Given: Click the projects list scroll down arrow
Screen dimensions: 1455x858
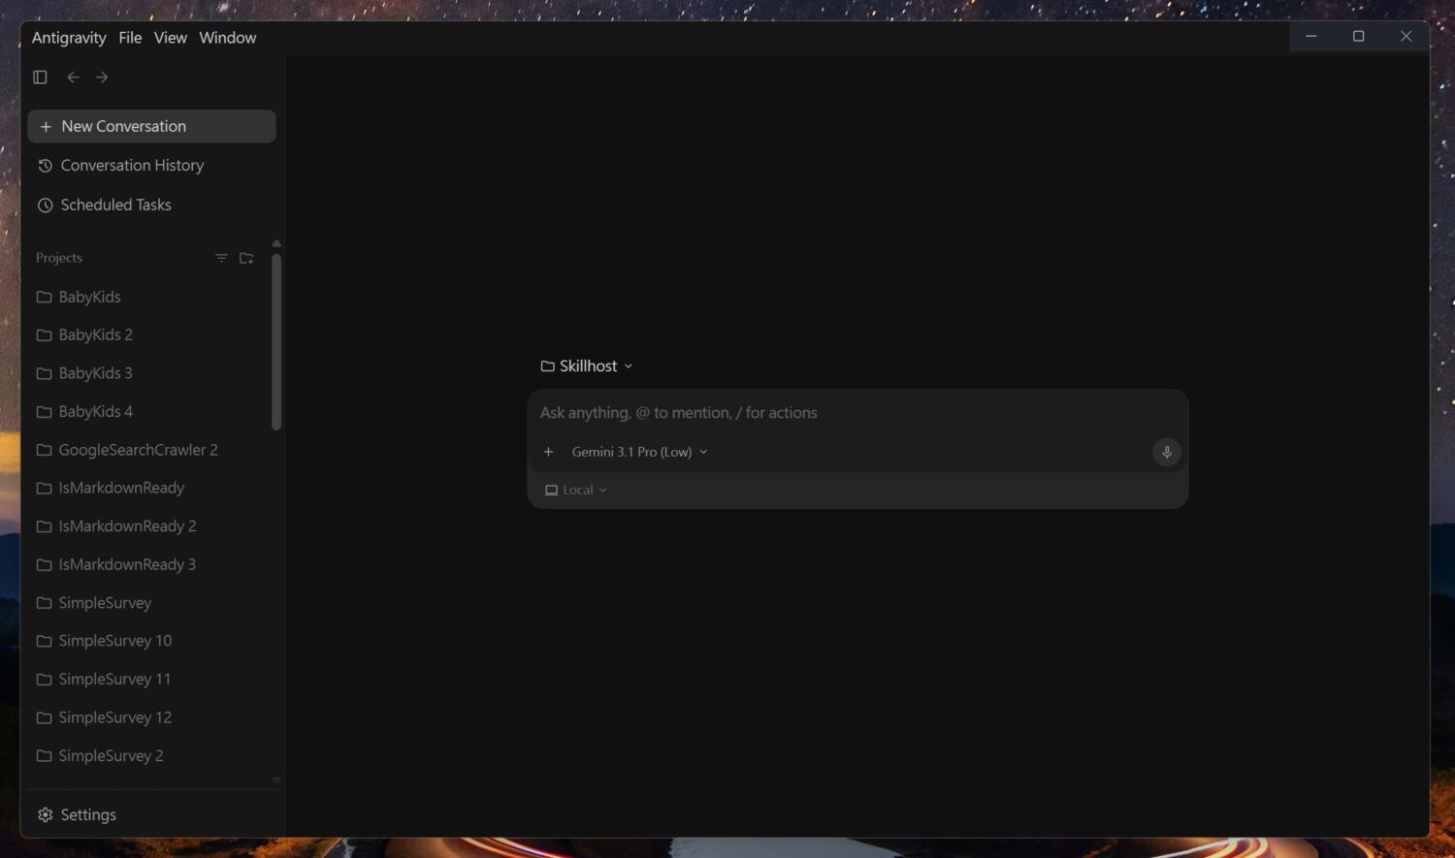Looking at the screenshot, I should pos(276,779).
